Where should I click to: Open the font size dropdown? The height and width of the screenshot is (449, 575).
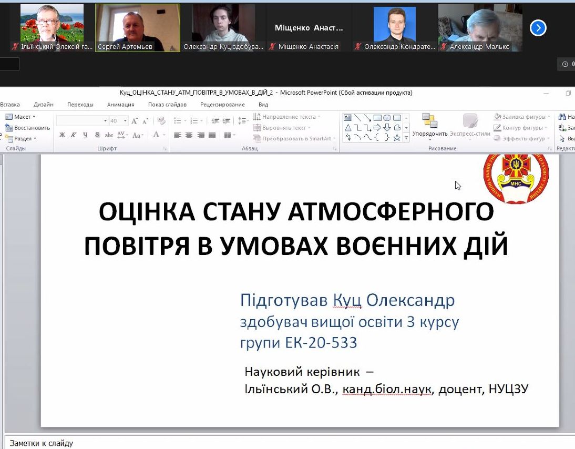tap(125, 121)
